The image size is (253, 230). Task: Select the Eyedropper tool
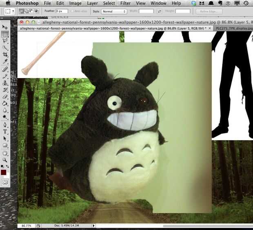point(5,61)
